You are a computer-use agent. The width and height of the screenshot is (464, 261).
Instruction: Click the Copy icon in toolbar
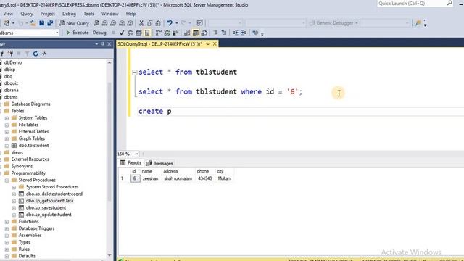click(x=150, y=23)
